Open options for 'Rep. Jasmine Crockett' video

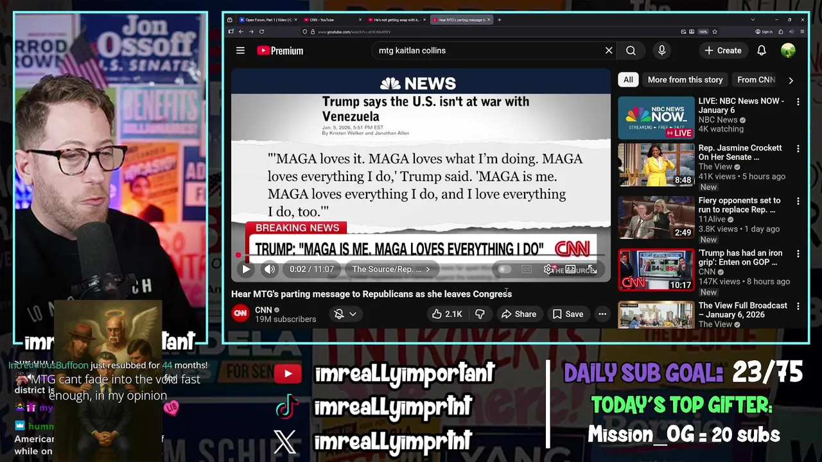coord(798,149)
